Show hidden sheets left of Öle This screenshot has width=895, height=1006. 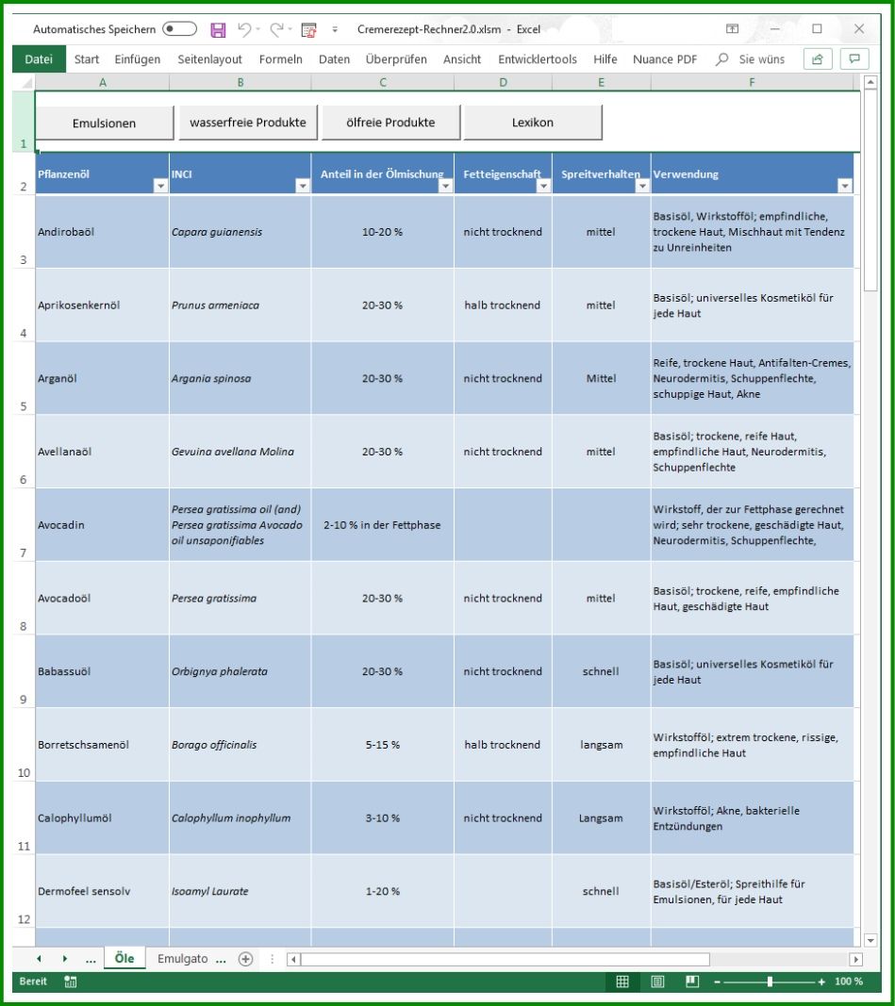coord(91,959)
